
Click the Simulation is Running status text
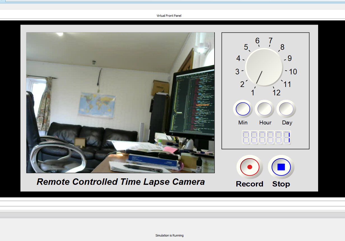[169, 235]
